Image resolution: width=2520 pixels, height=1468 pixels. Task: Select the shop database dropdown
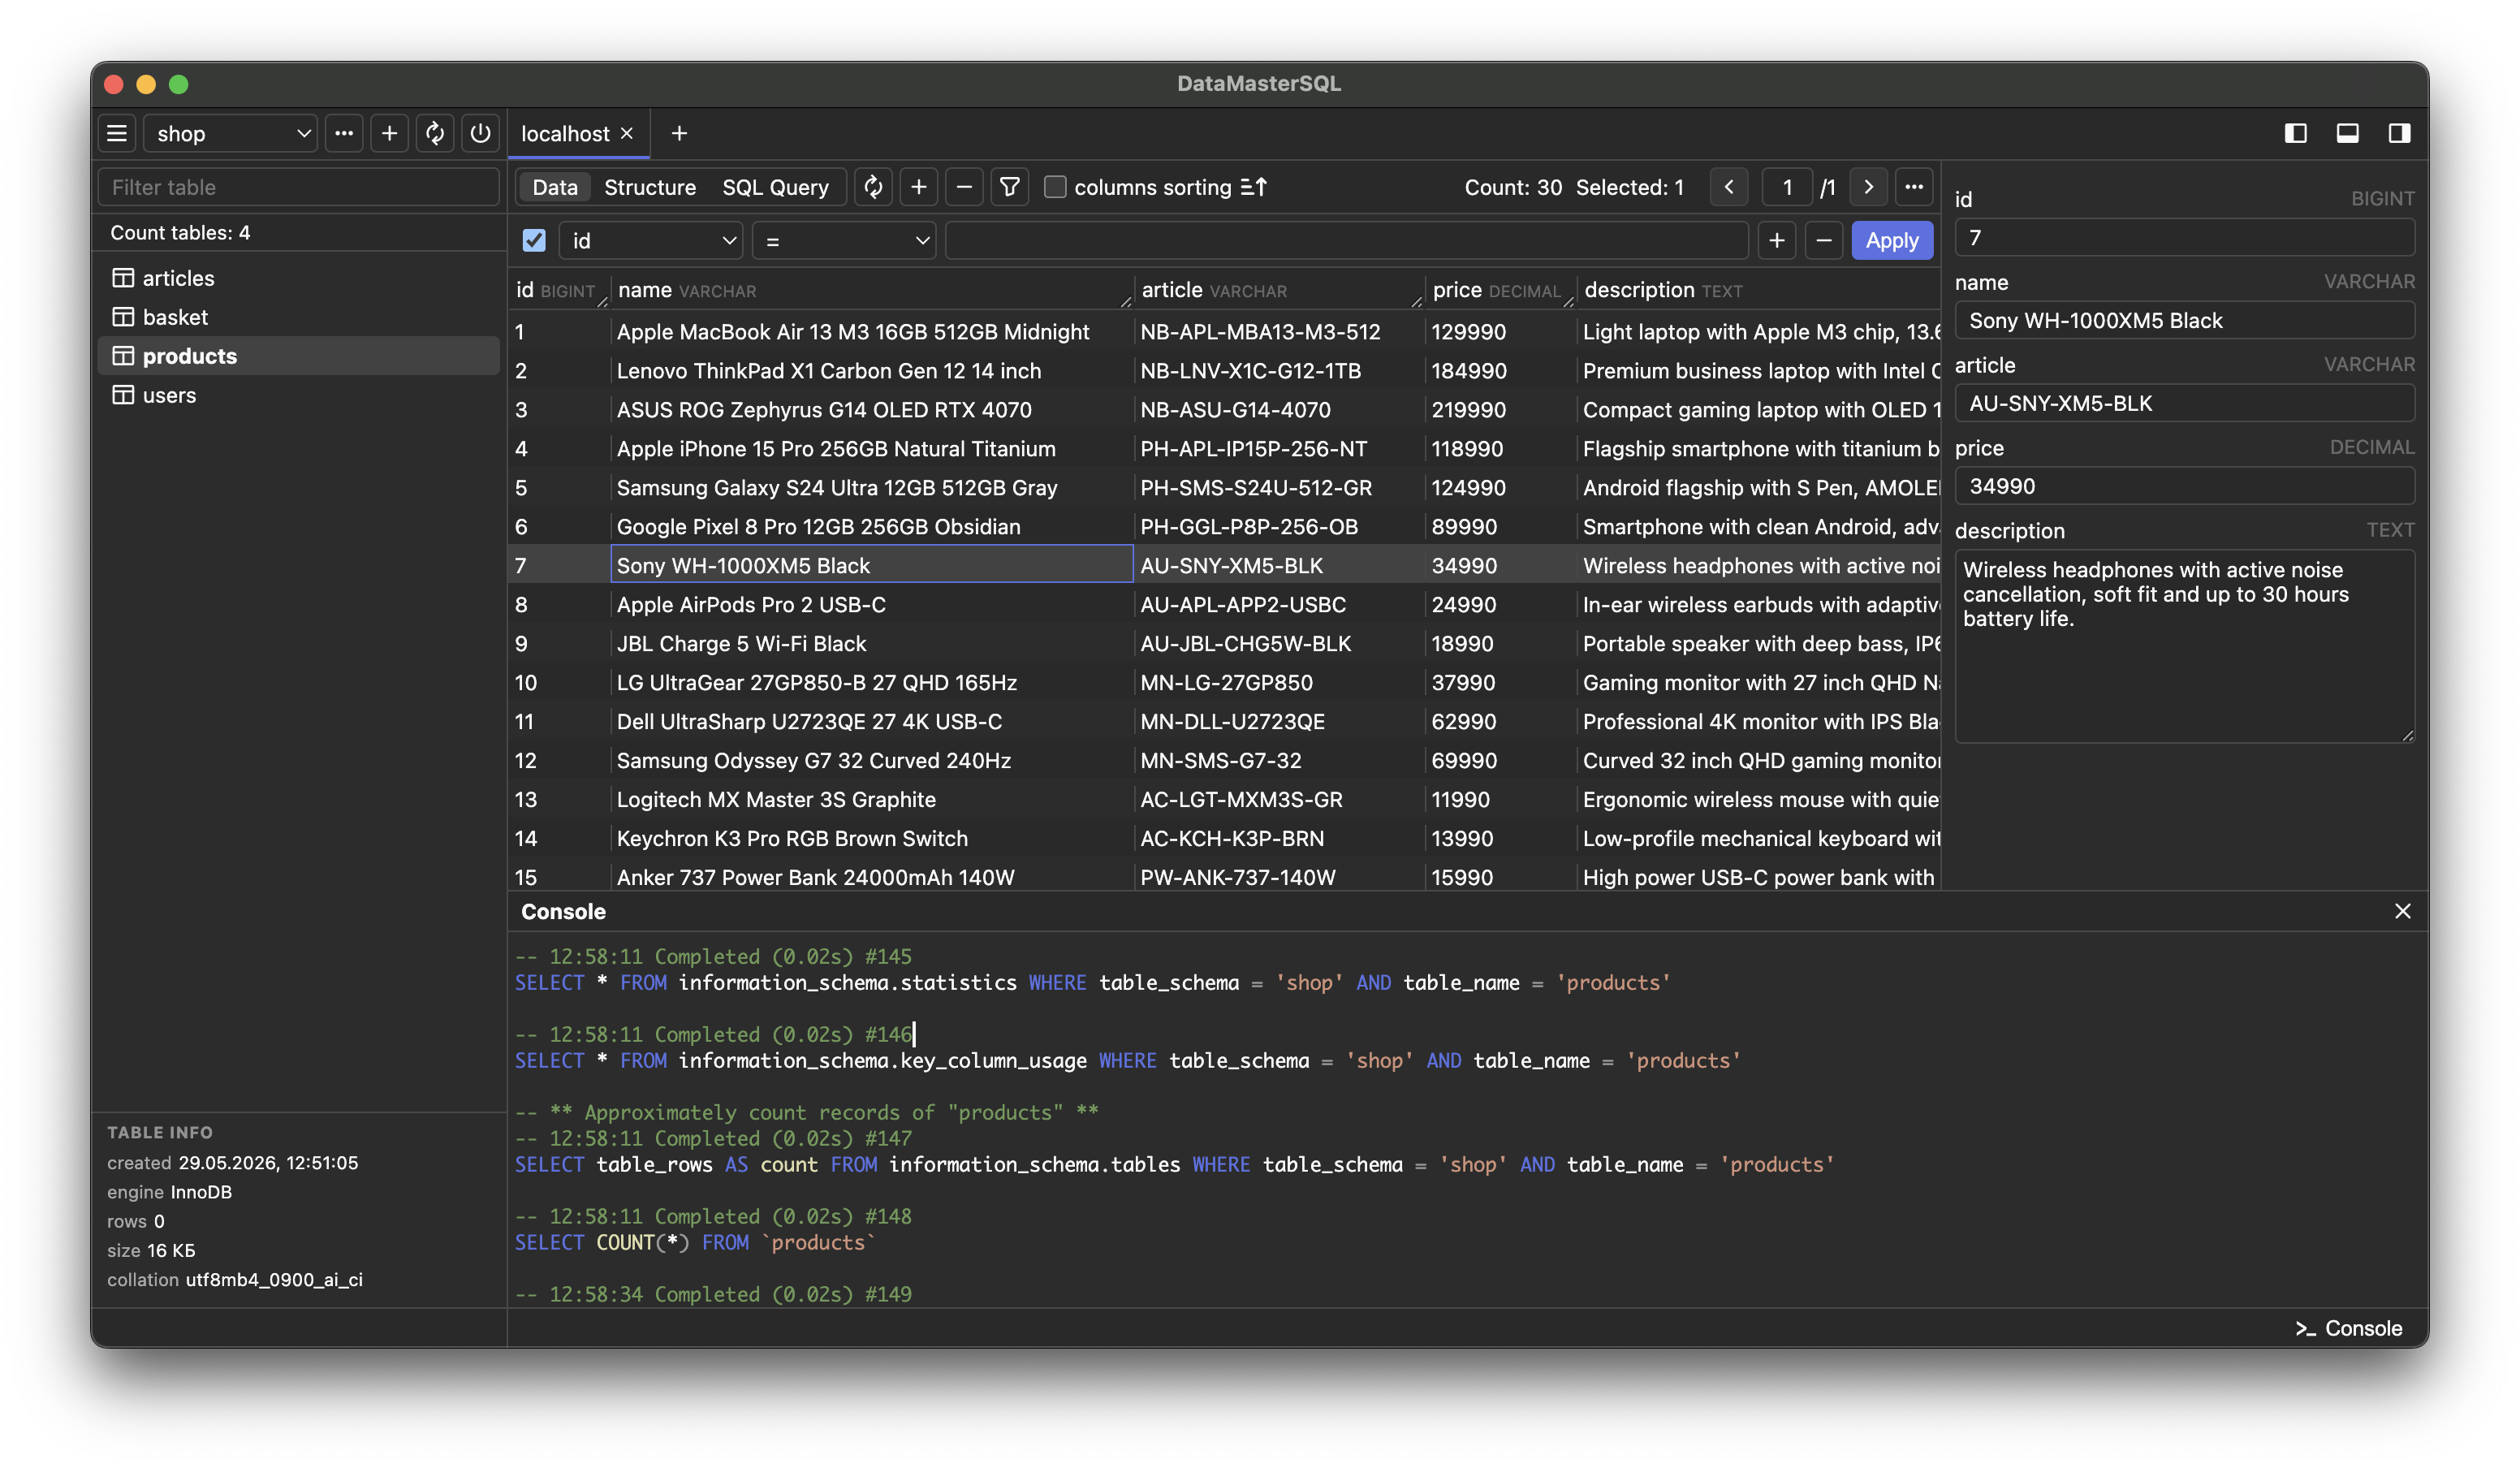pyautogui.click(x=231, y=133)
